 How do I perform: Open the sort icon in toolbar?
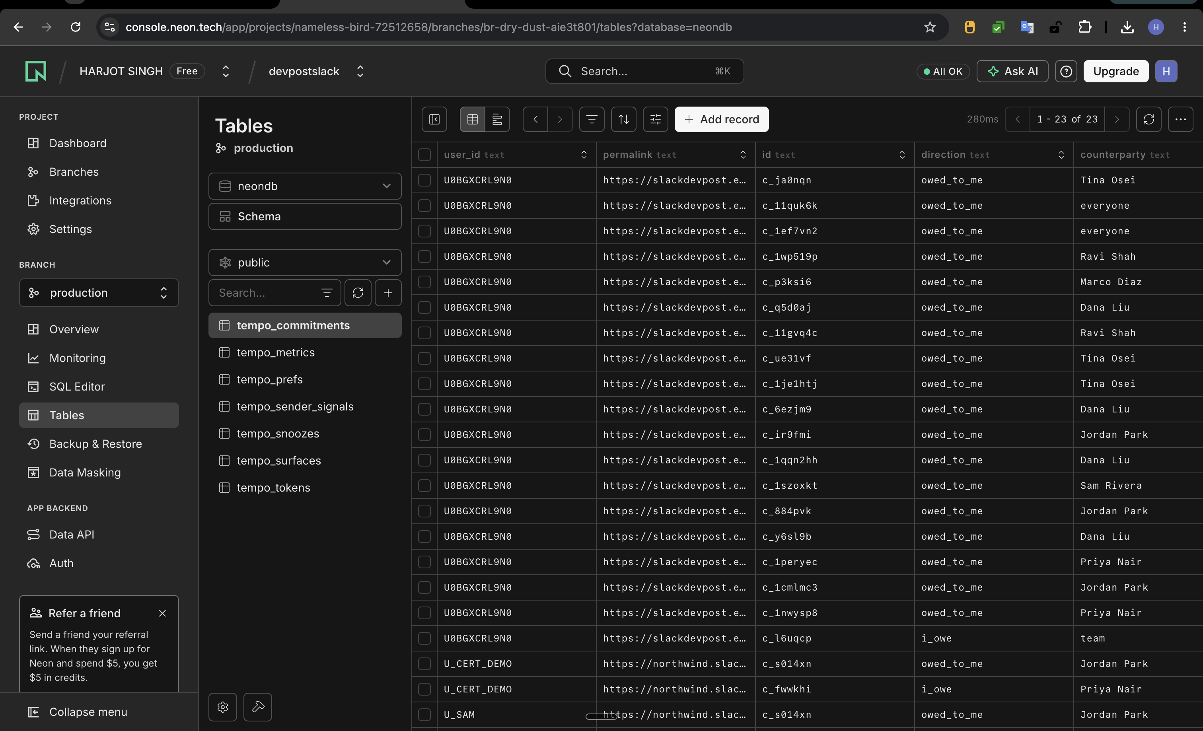tap(623, 119)
